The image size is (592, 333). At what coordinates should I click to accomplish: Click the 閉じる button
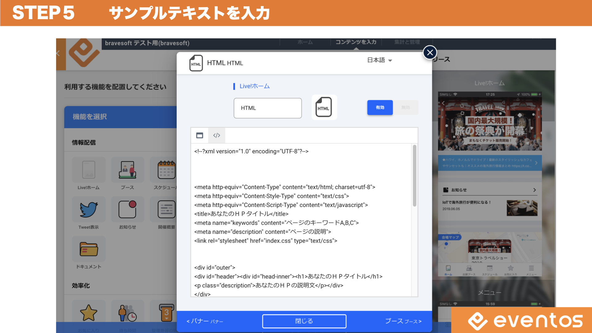point(304,321)
